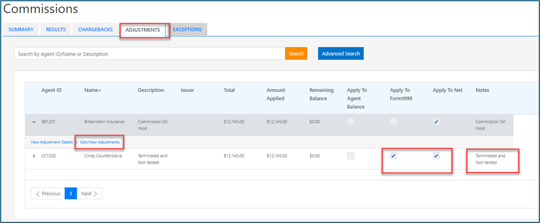Open Edit/View Adjustments link

tap(100, 142)
